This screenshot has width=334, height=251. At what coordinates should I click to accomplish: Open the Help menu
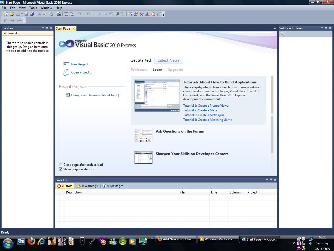point(59,8)
